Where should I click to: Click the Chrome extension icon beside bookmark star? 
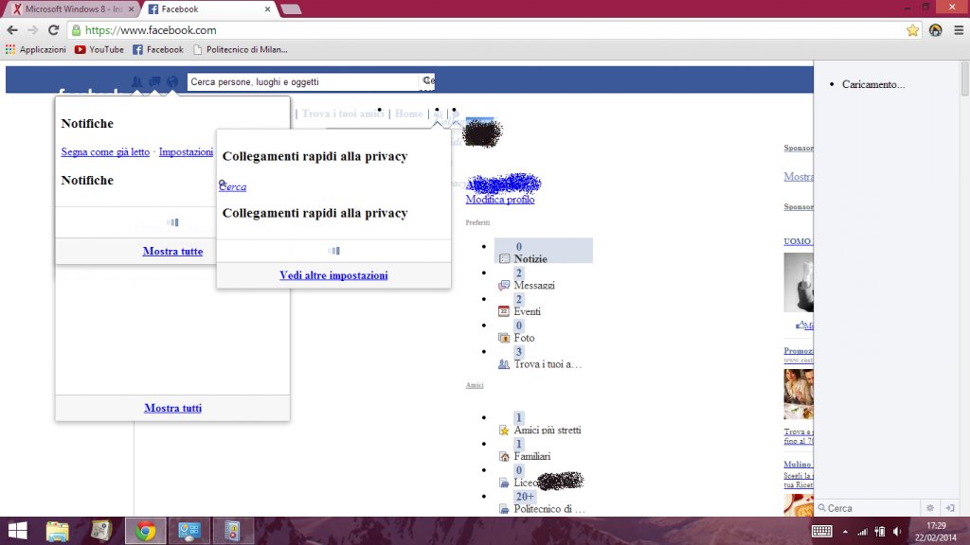click(935, 30)
